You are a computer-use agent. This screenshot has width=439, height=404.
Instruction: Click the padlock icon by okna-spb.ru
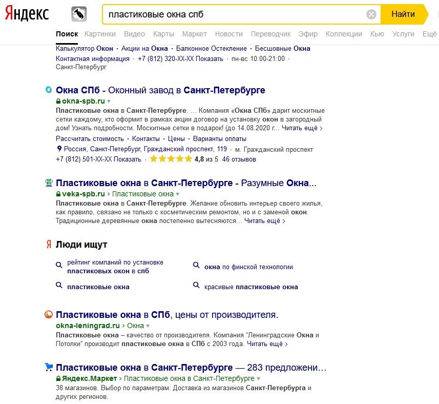pos(58,101)
